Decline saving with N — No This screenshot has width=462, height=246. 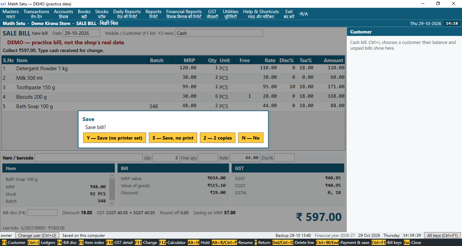[x=251, y=138]
